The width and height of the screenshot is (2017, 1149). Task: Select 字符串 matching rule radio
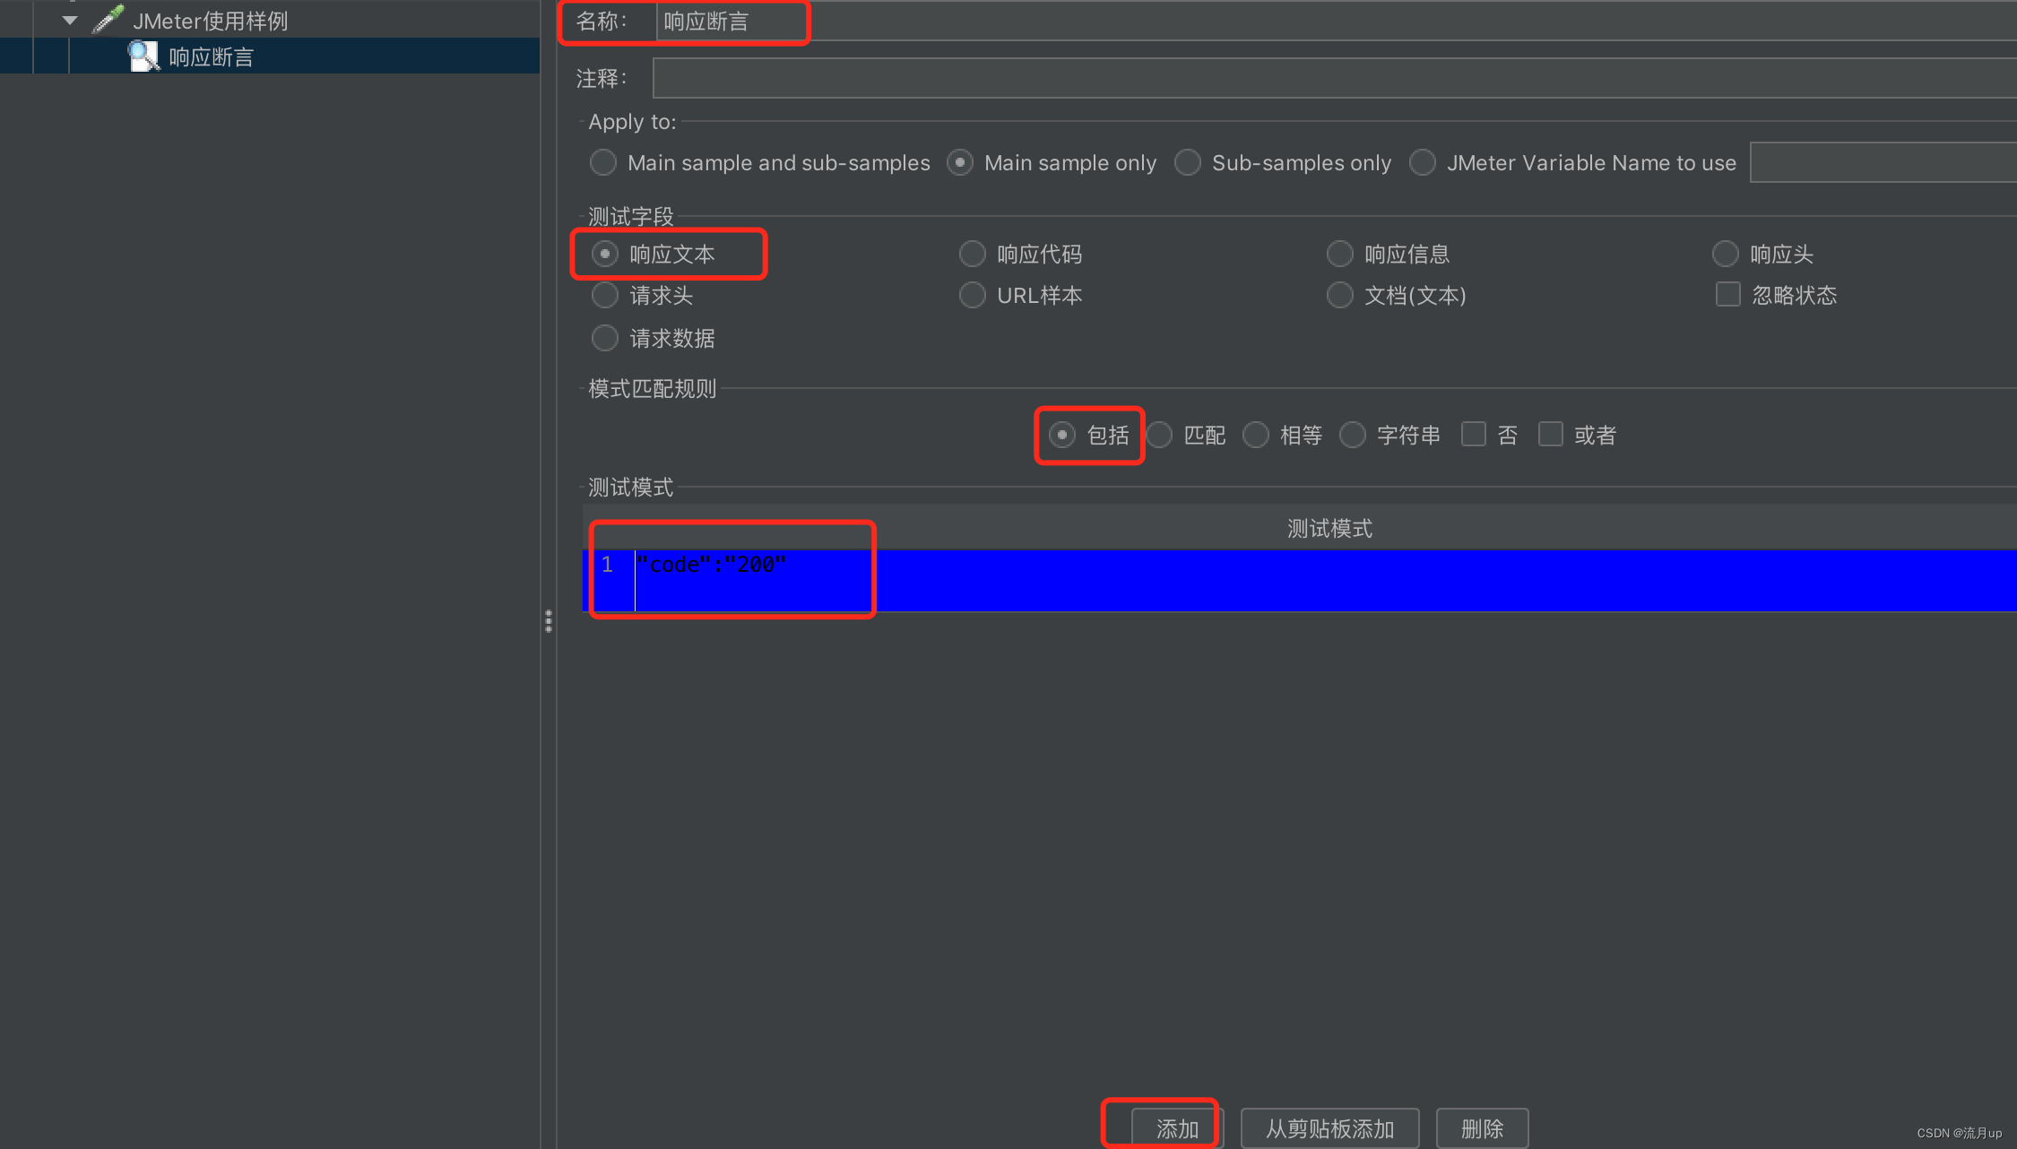[x=1353, y=435]
